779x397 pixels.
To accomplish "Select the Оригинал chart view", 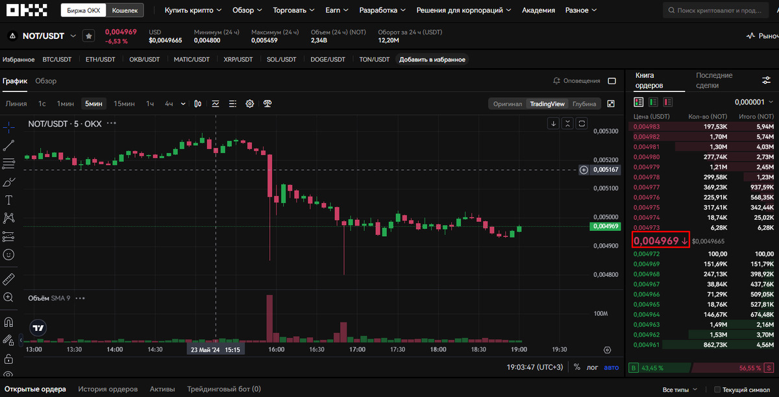I will (x=507, y=104).
